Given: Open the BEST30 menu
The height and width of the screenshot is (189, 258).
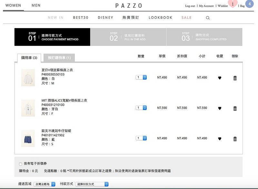Looking at the screenshot, I should (81, 18).
